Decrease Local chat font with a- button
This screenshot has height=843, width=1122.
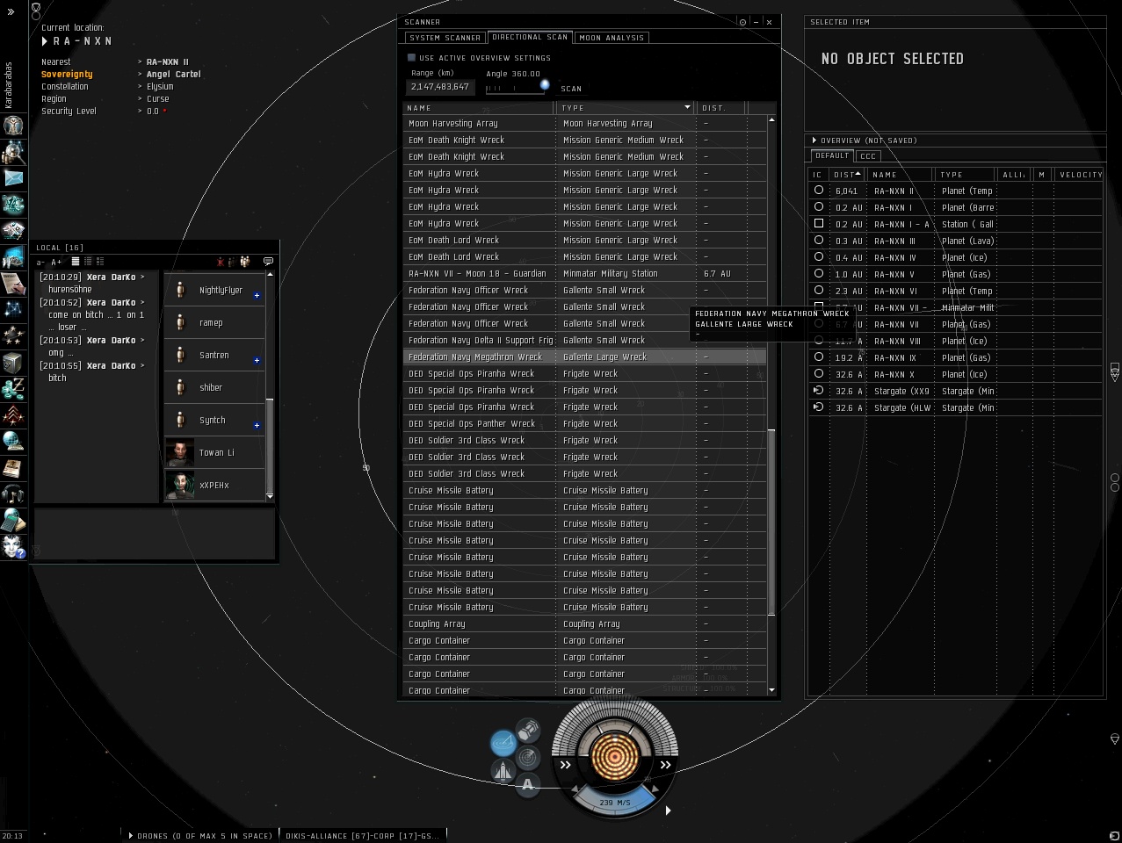40,263
